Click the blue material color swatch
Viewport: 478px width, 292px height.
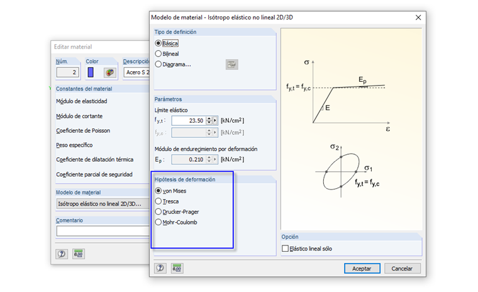pyautogui.click(x=91, y=72)
